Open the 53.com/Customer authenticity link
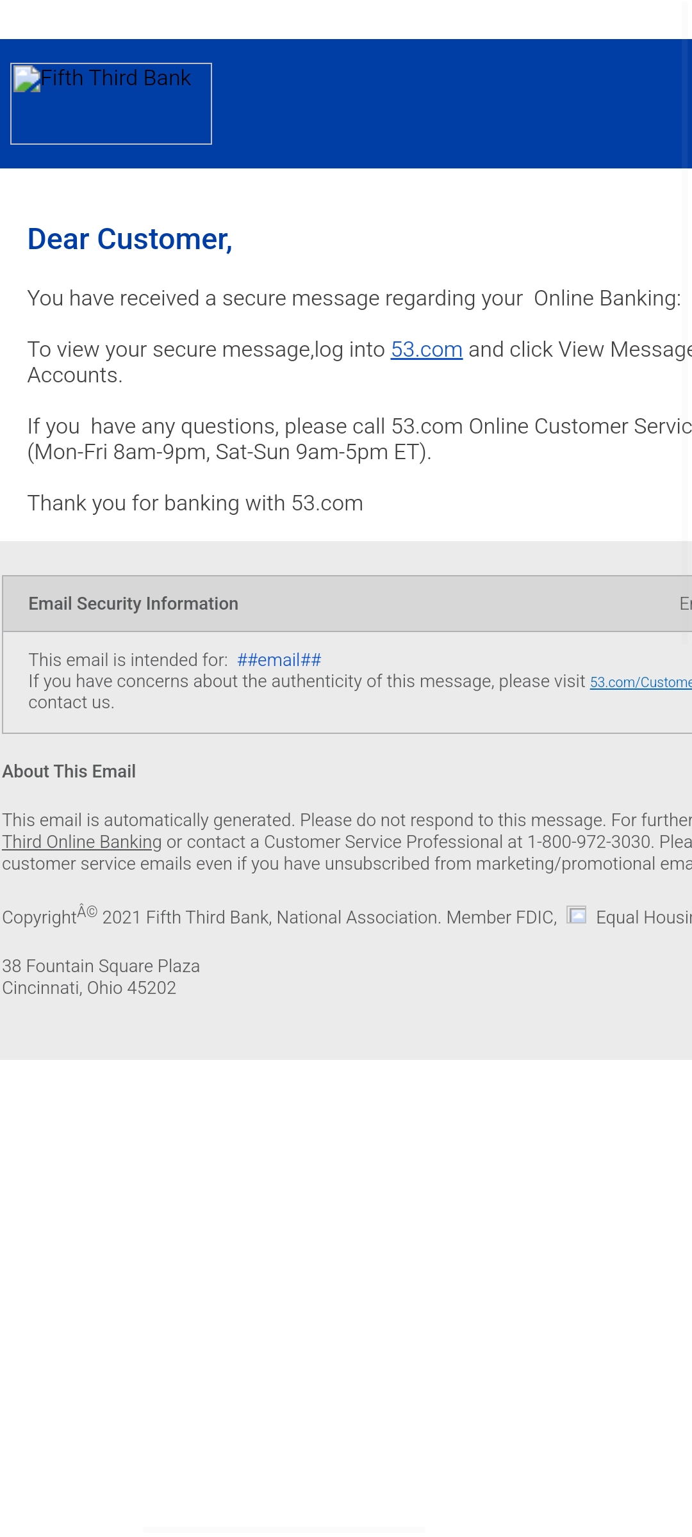 point(640,683)
